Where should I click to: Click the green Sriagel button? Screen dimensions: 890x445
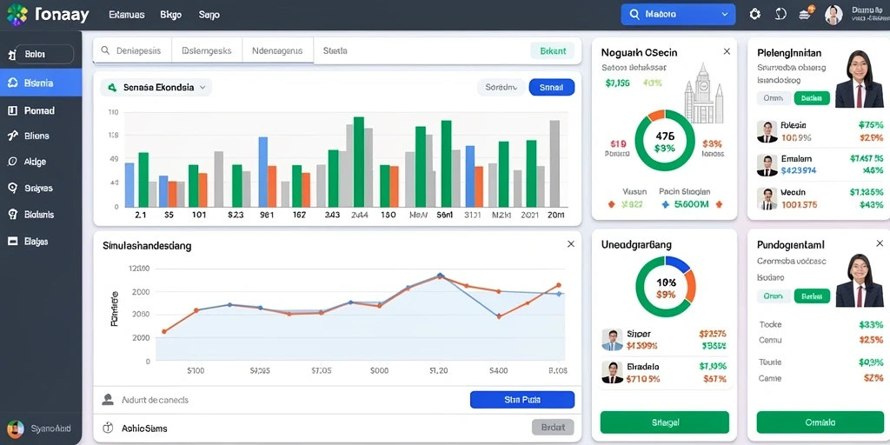tap(665, 422)
